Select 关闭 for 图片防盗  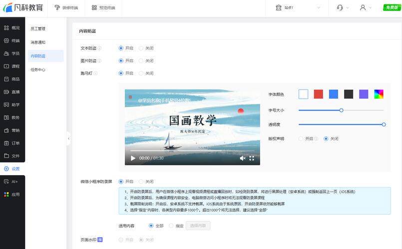click(141, 61)
